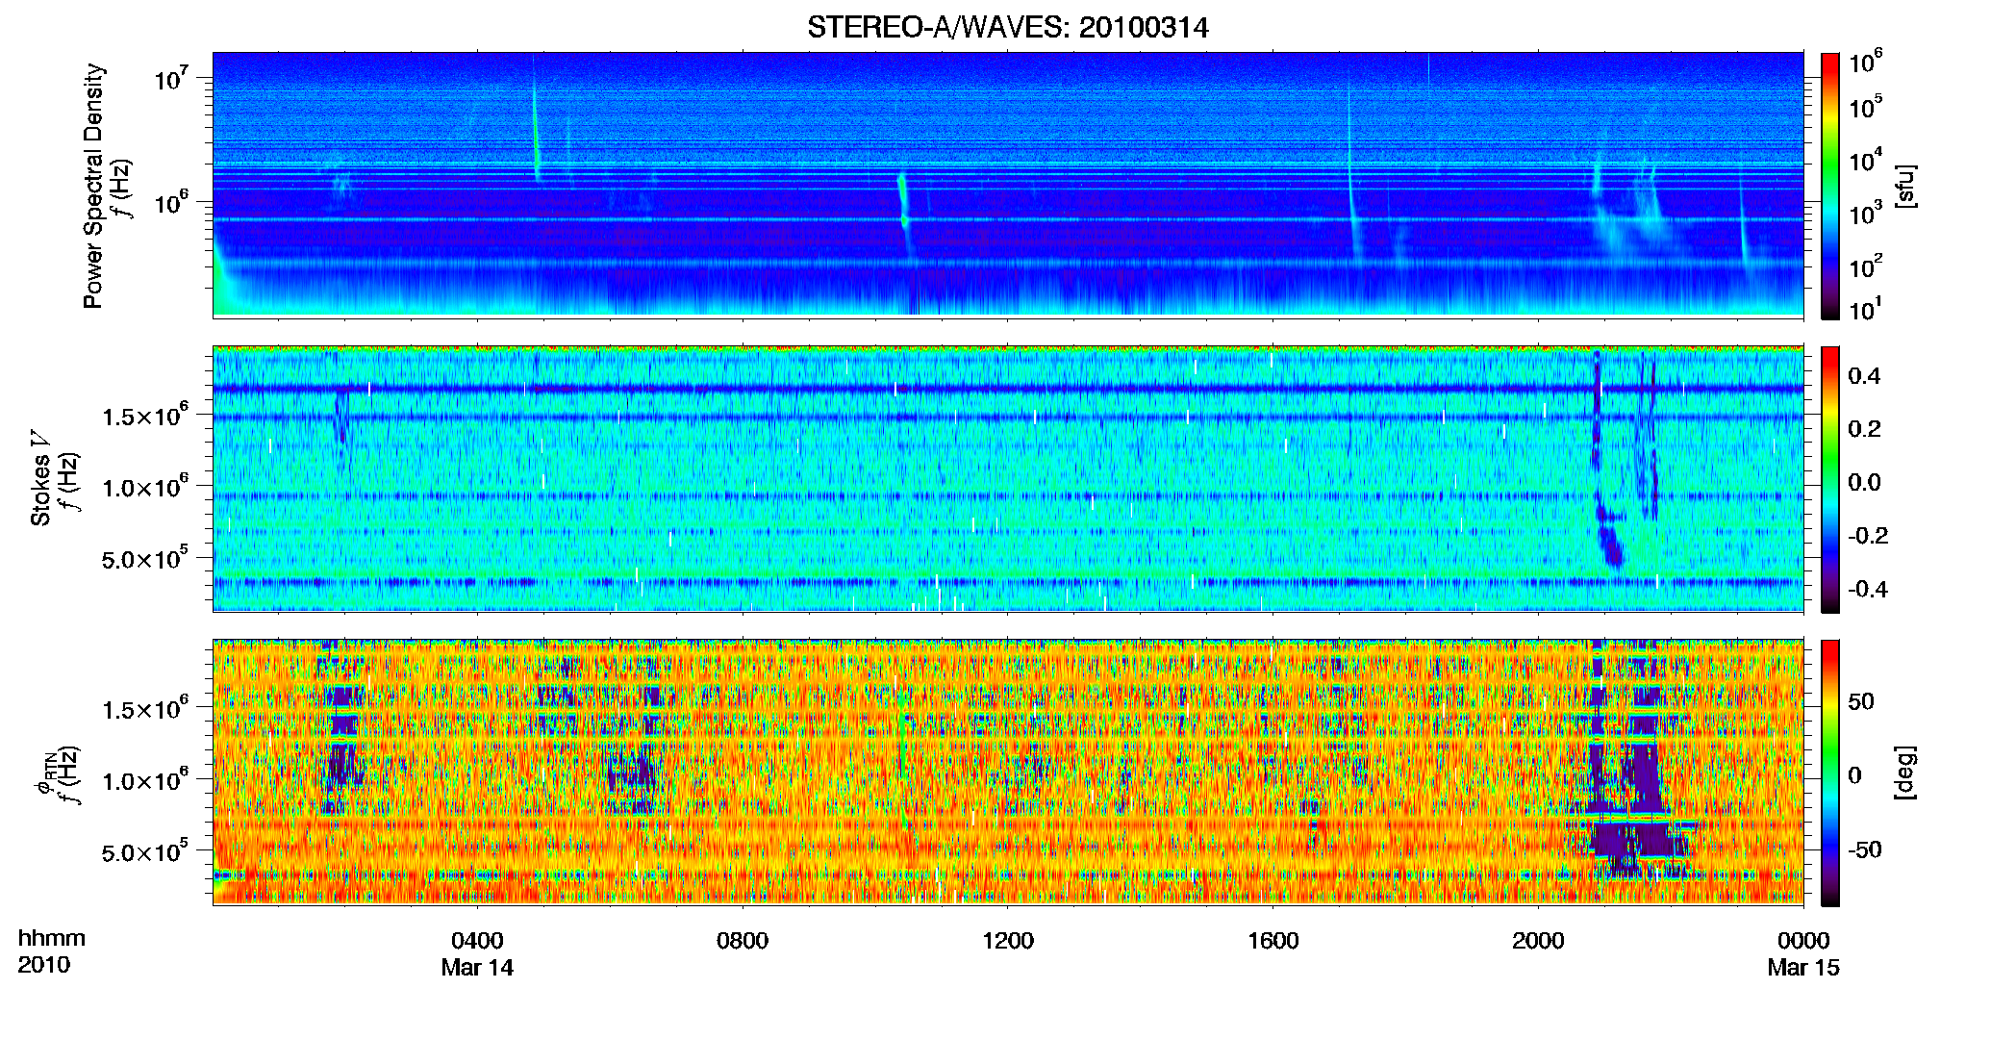Click the Stokes V color bar
2016x1039 pixels.
pos(1829,479)
